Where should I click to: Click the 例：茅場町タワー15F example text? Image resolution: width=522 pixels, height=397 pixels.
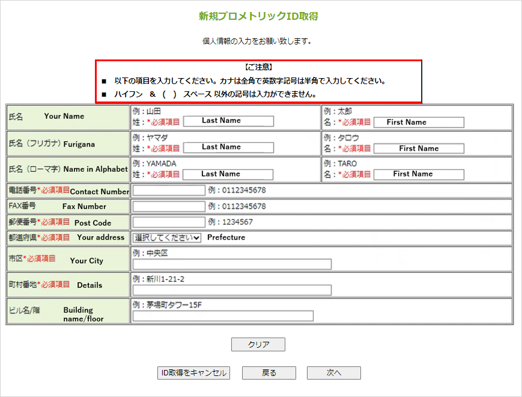point(167,305)
